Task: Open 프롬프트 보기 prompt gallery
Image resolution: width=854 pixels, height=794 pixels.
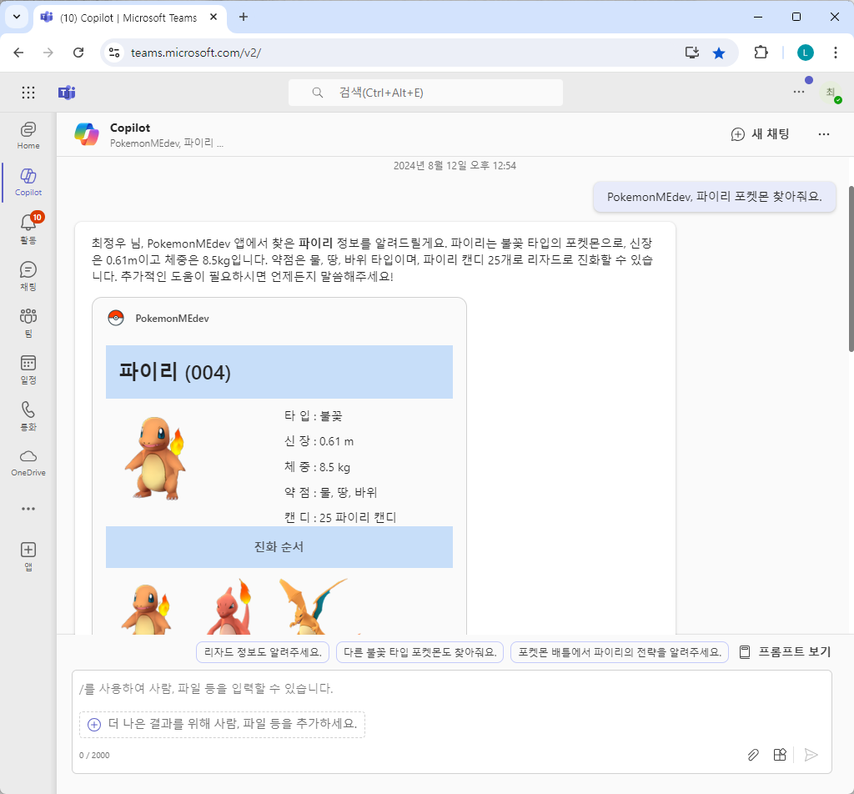Action: pyautogui.click(x=785, y=652)
